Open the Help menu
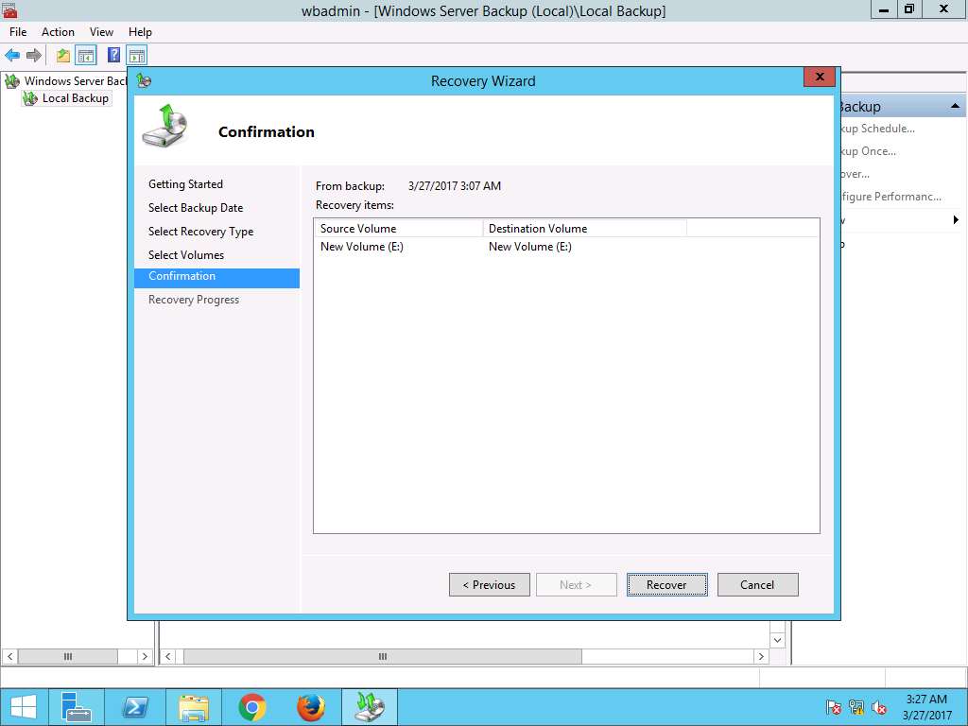The height and width of the screenshot is (726, 968). click(140, 32)
